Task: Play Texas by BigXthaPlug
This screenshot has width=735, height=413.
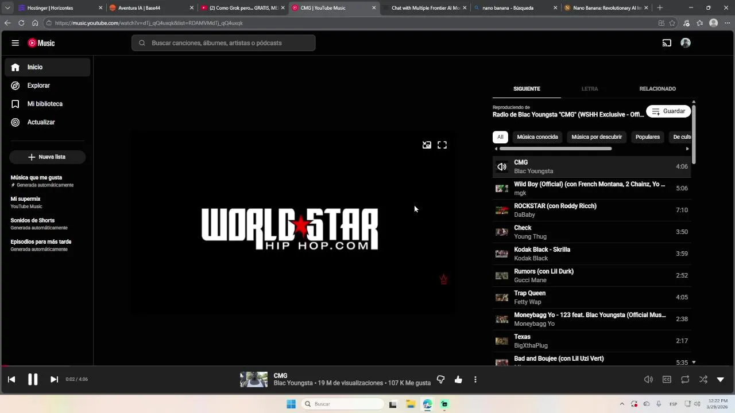Action: click(x=591, y=341)
